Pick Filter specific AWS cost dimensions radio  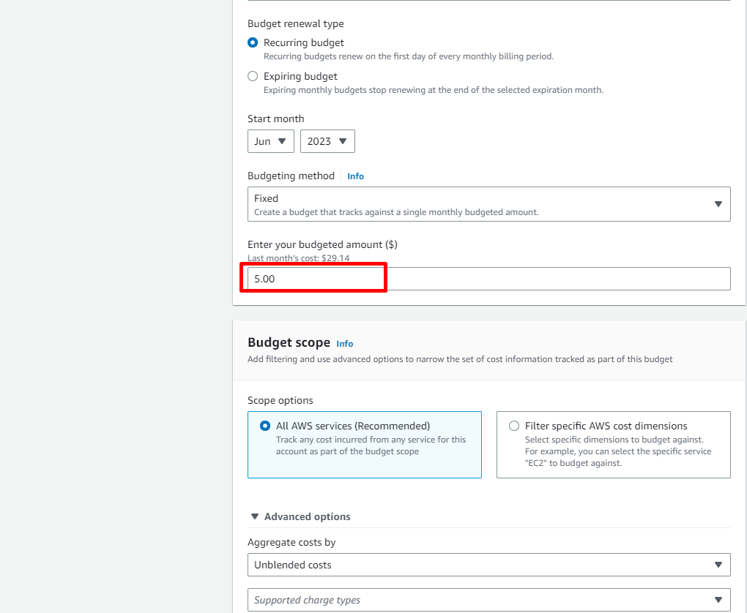coord(514,426)
